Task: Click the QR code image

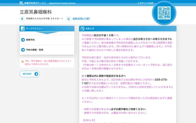Action: click(164, 13)
